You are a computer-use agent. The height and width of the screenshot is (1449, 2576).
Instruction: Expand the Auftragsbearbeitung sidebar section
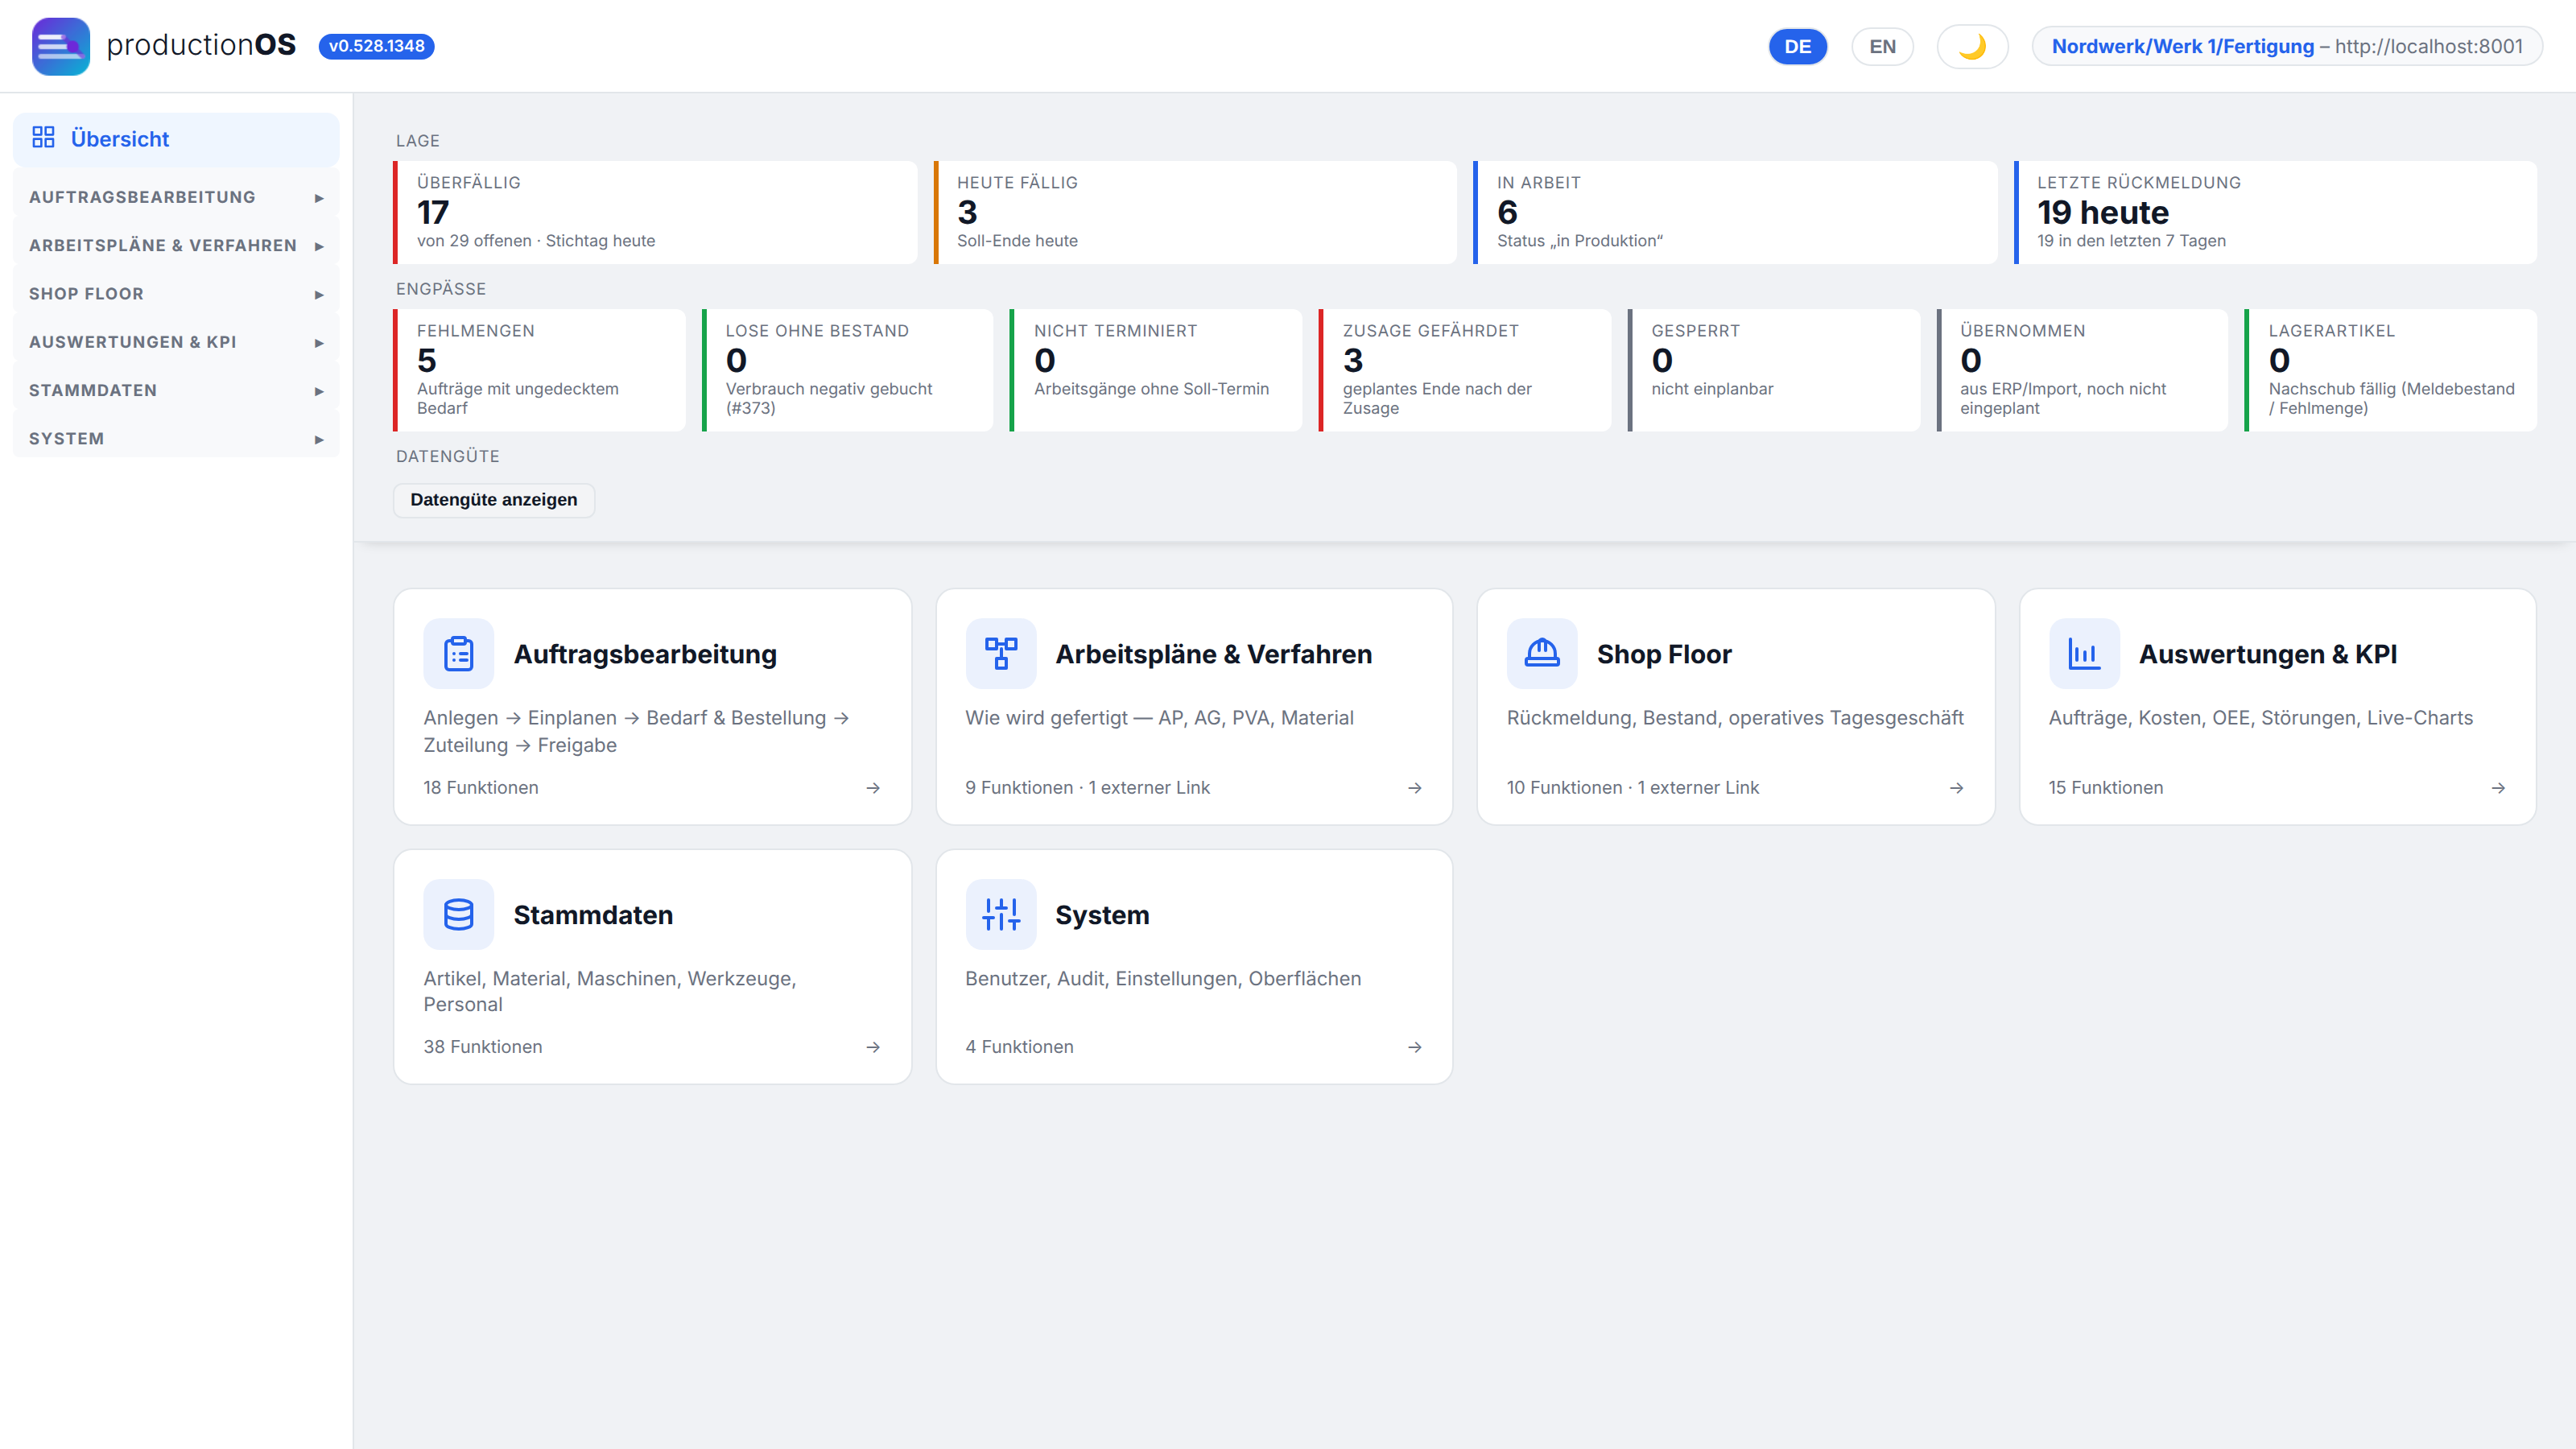[x=176, y=197]
